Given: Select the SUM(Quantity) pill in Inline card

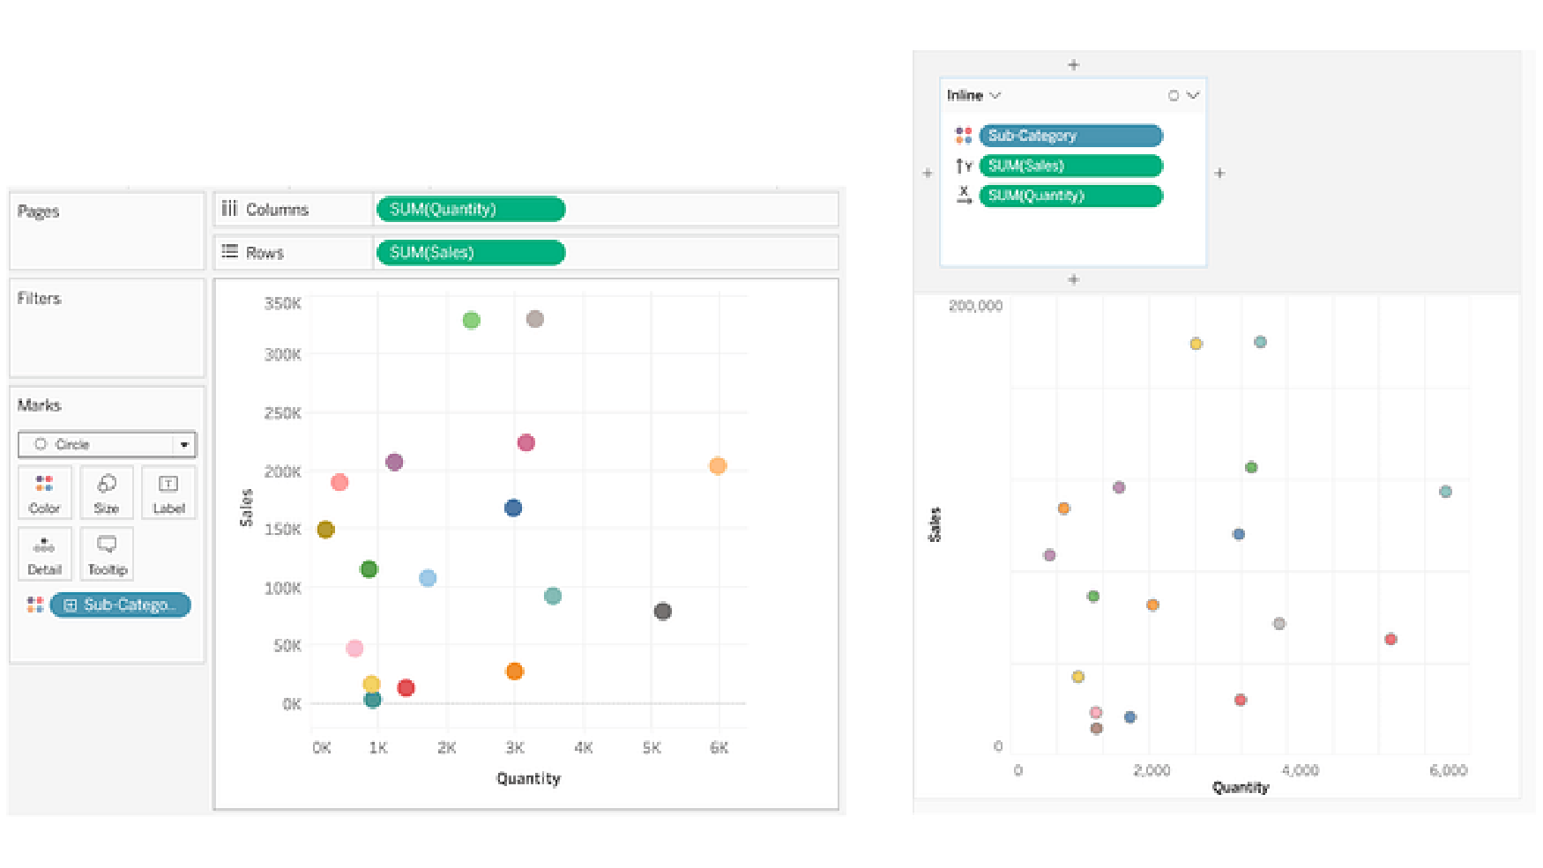Looking at the screenshot, I should [1070, 196].
